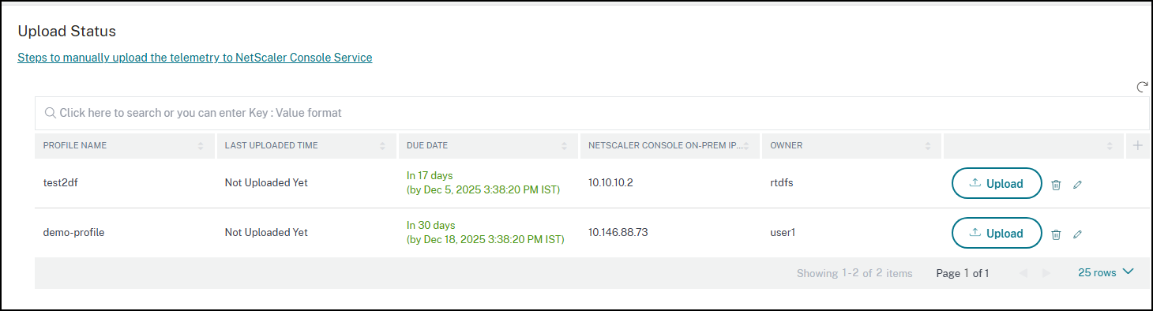Sort by Owner column header

click(x=927, y=146)
